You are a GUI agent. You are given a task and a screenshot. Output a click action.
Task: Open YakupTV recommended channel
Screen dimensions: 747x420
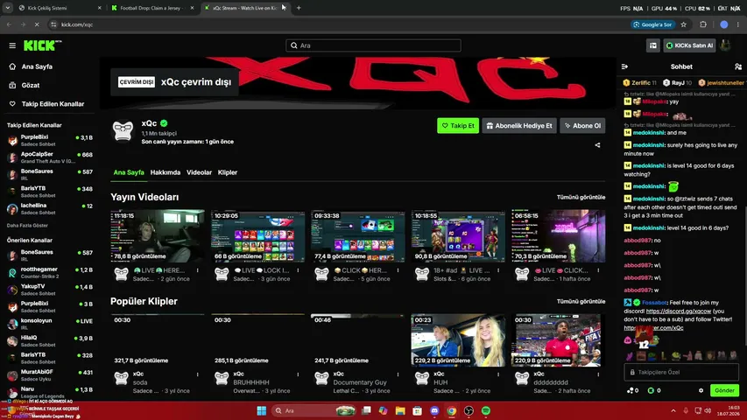(50, 290)
